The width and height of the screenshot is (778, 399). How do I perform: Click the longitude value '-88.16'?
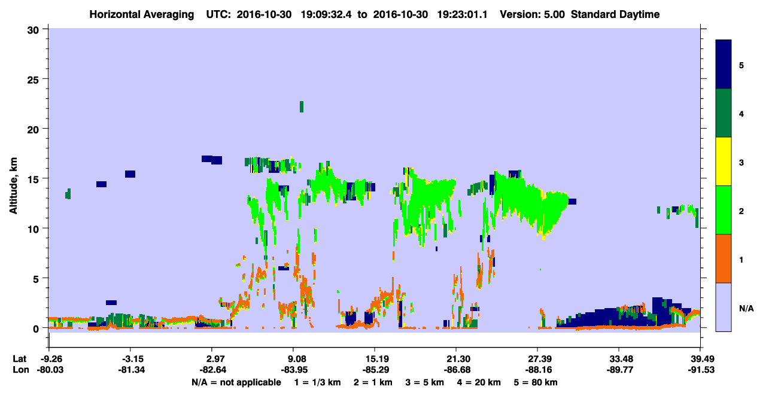pos(537,370)
